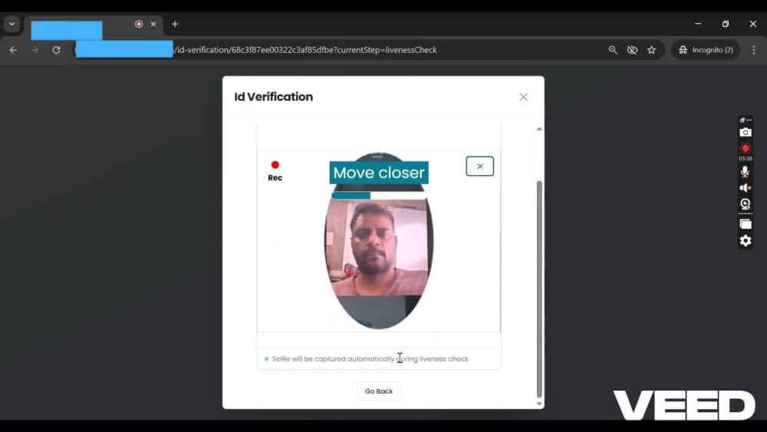The width and height of the screenshot is (767, 432).
Task: Click the Move closer instruction banner
Action: [379, 173]
